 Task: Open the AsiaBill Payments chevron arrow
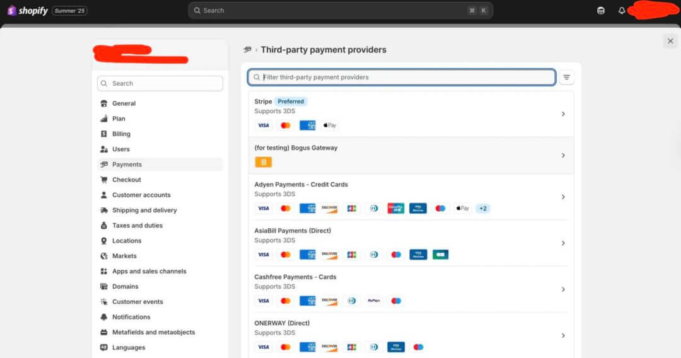tap(563, 243)
